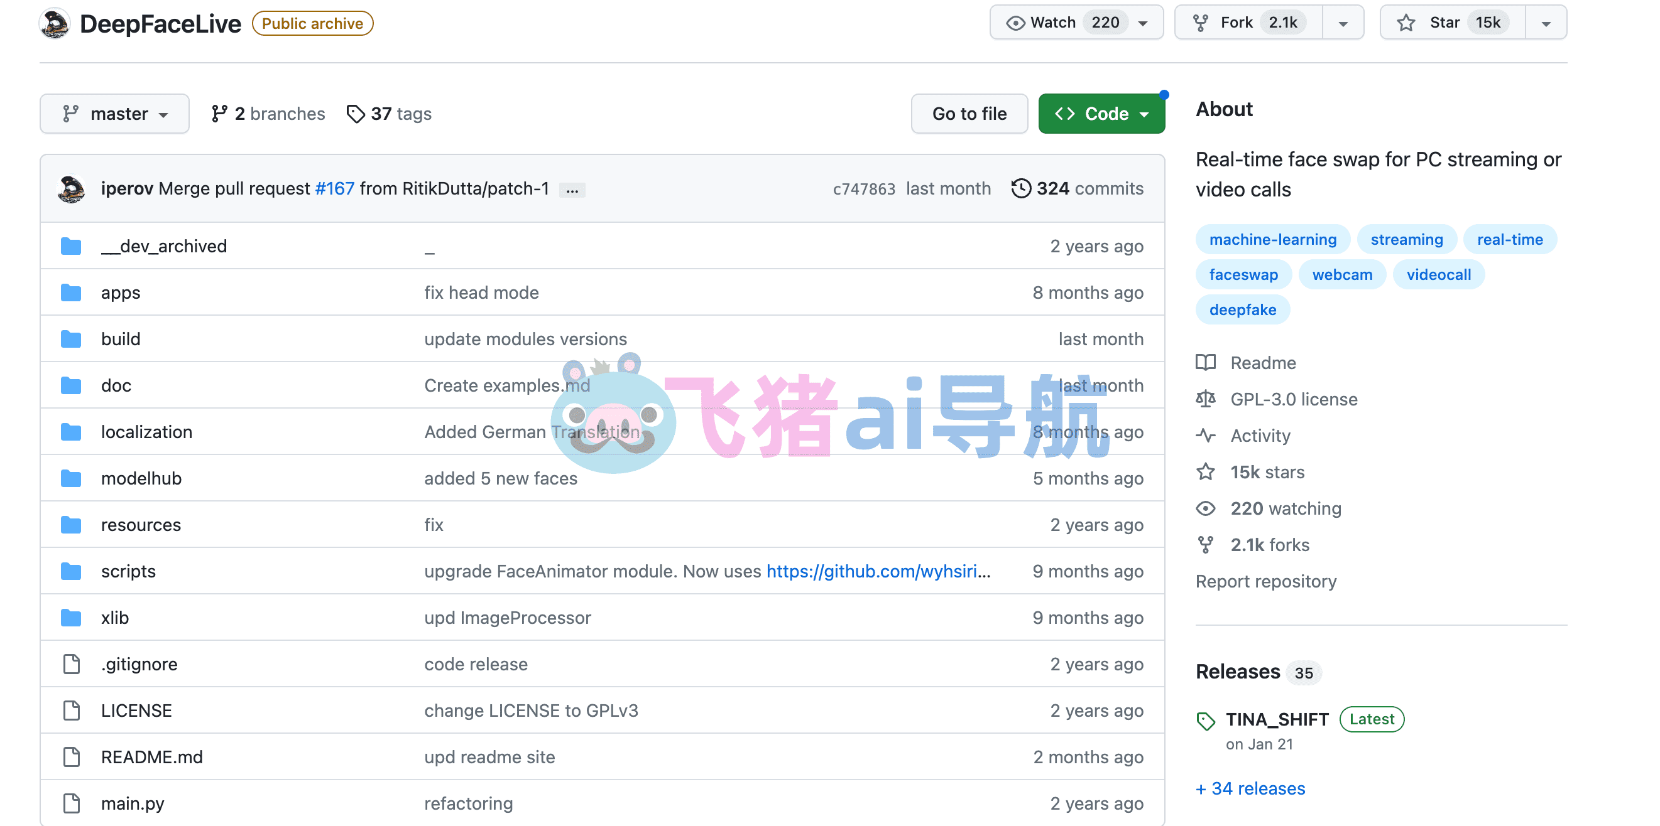1660x826 pixels.
Task: Select the streaming topic tag
Action: (1406, 240)
